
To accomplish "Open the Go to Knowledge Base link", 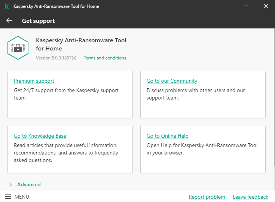I will click(40, 136).
